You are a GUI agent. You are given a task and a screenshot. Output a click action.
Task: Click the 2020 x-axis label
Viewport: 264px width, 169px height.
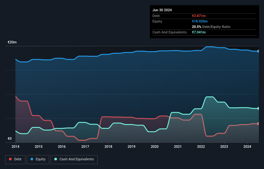tap(155, 147)
